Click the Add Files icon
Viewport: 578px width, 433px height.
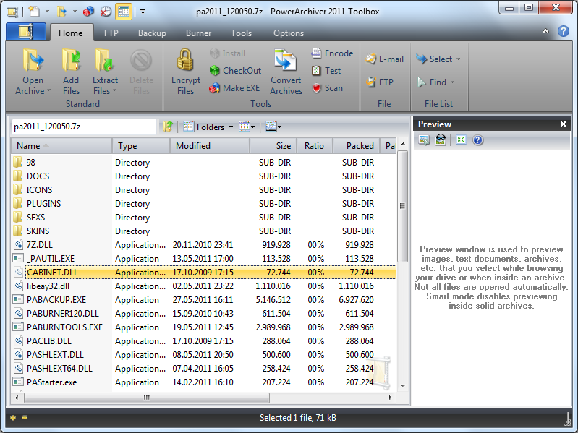[71, 61]
